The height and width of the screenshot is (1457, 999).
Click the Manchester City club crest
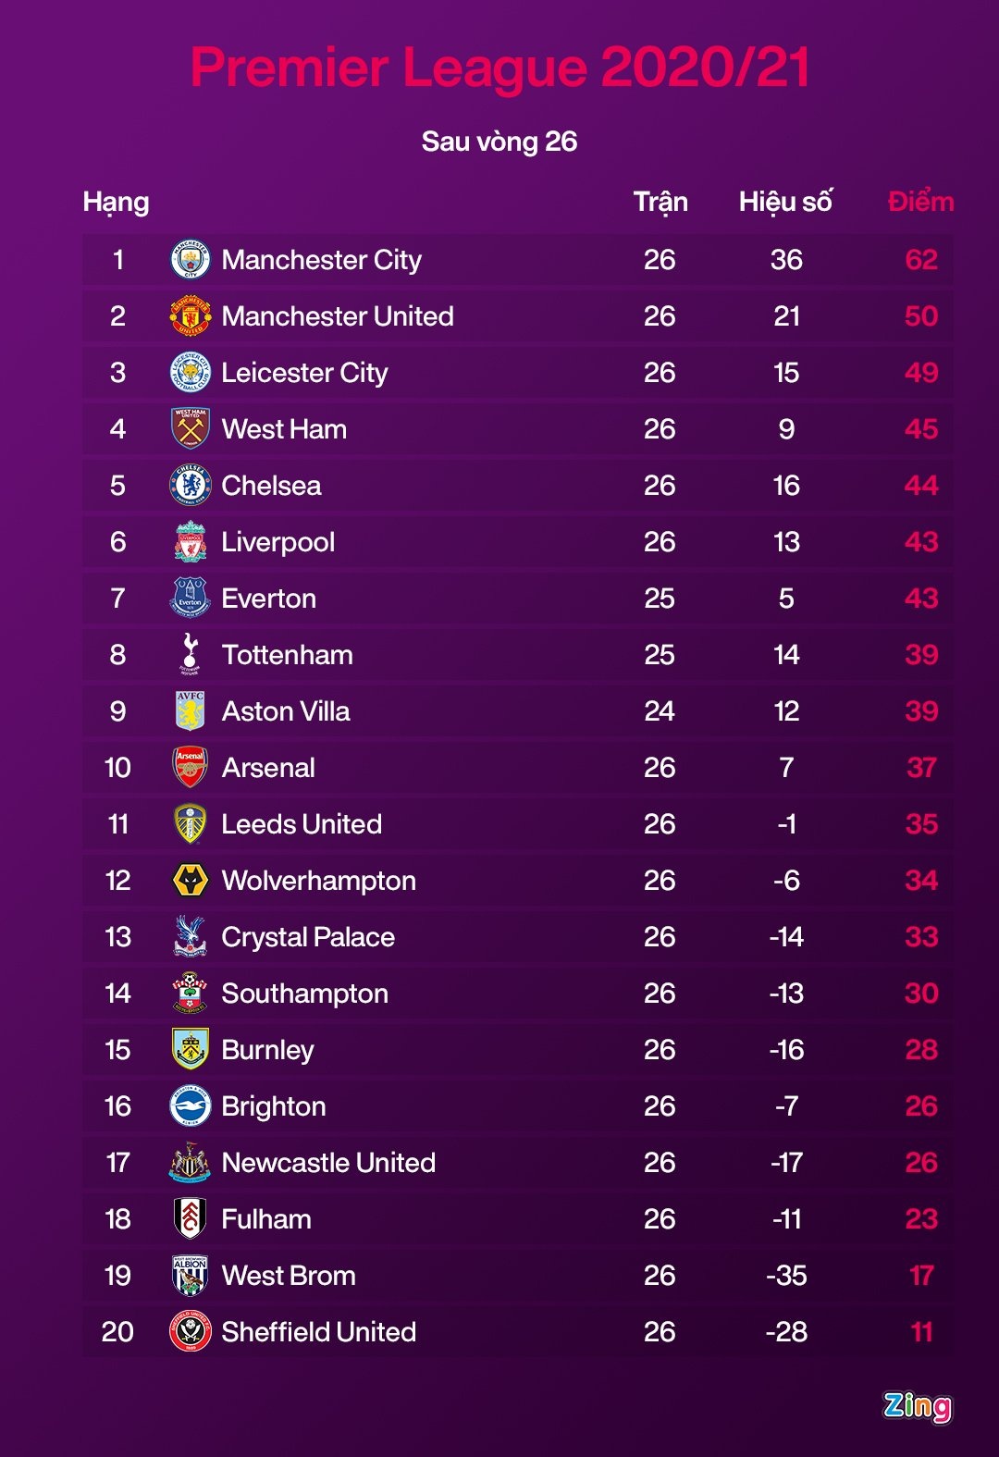[x=191, y=260]
